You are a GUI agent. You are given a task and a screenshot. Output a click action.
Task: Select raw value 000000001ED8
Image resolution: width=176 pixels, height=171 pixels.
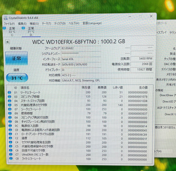138,101
